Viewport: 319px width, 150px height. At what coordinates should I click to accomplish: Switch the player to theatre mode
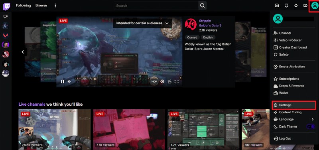169,82
